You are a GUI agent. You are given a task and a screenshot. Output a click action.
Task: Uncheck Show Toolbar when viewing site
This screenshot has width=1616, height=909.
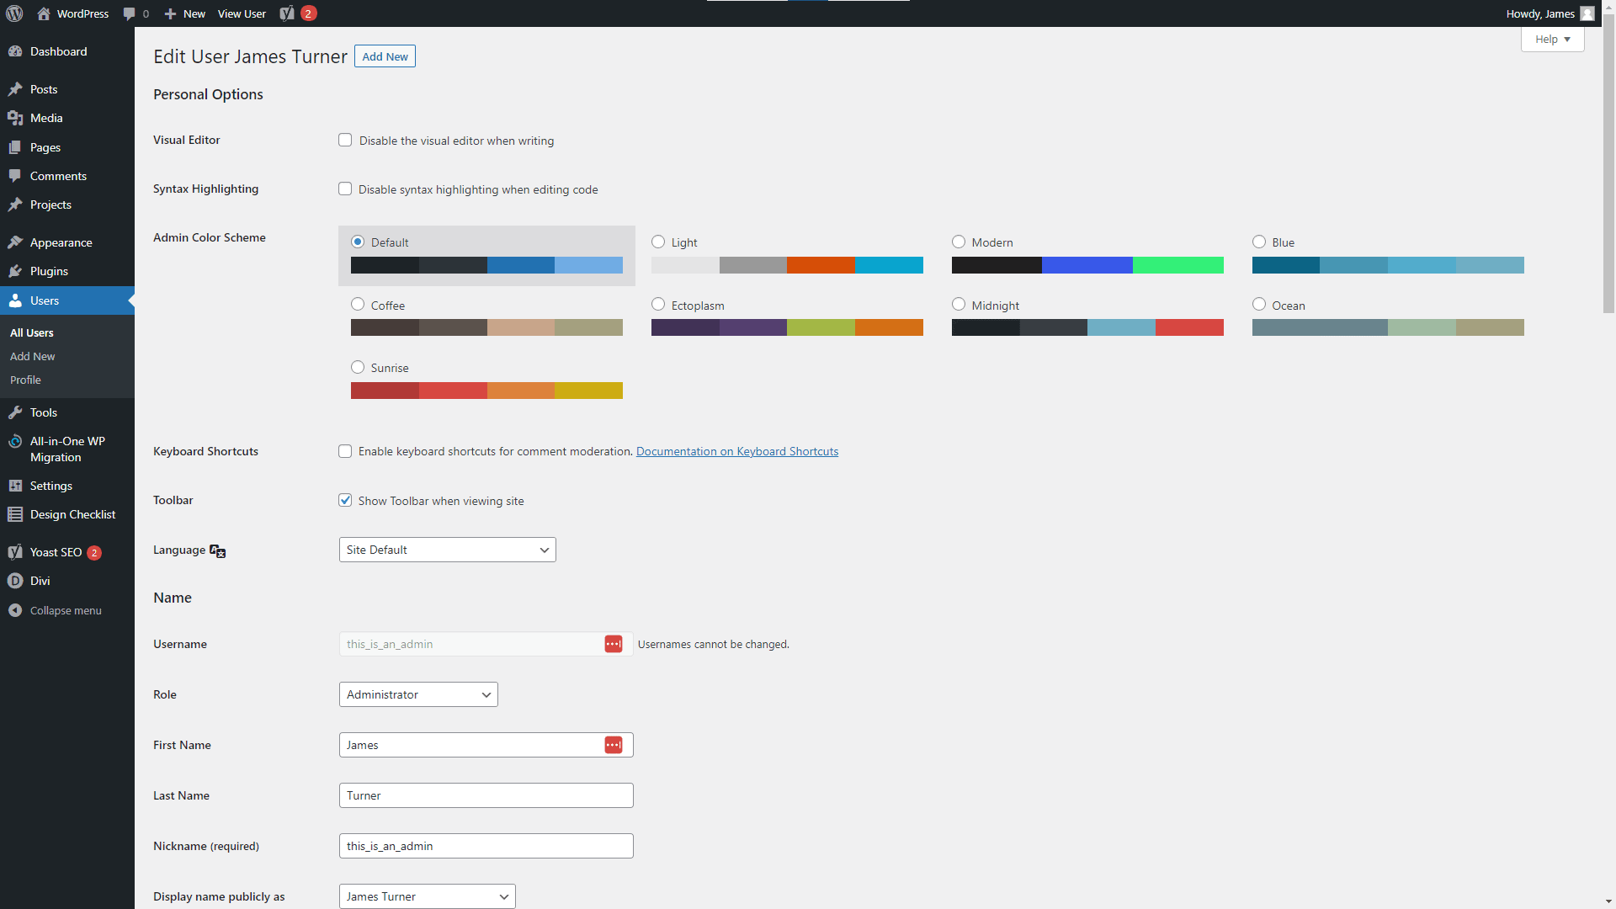(x=345, y=500)
